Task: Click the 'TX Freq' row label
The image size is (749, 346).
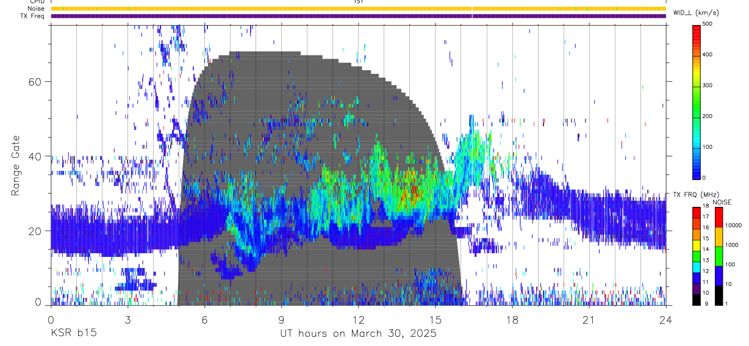Action: (x=33, y=16)
